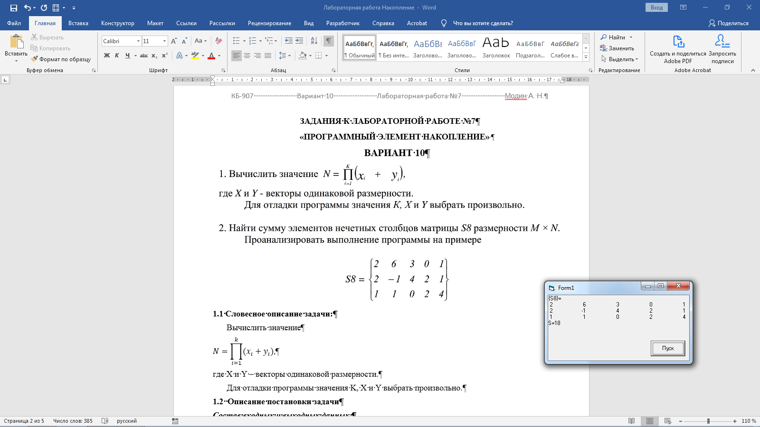
Task: Switch to the Вставка tab
Action: (78, 23)
